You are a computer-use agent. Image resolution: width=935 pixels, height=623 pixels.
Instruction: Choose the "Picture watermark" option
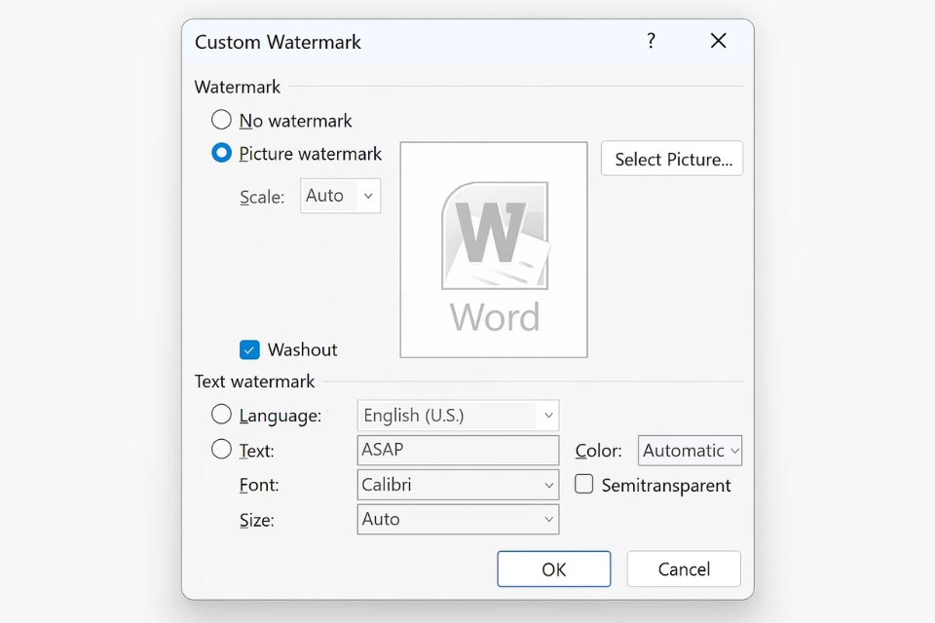pyautogui.click(x=221, y=154)
